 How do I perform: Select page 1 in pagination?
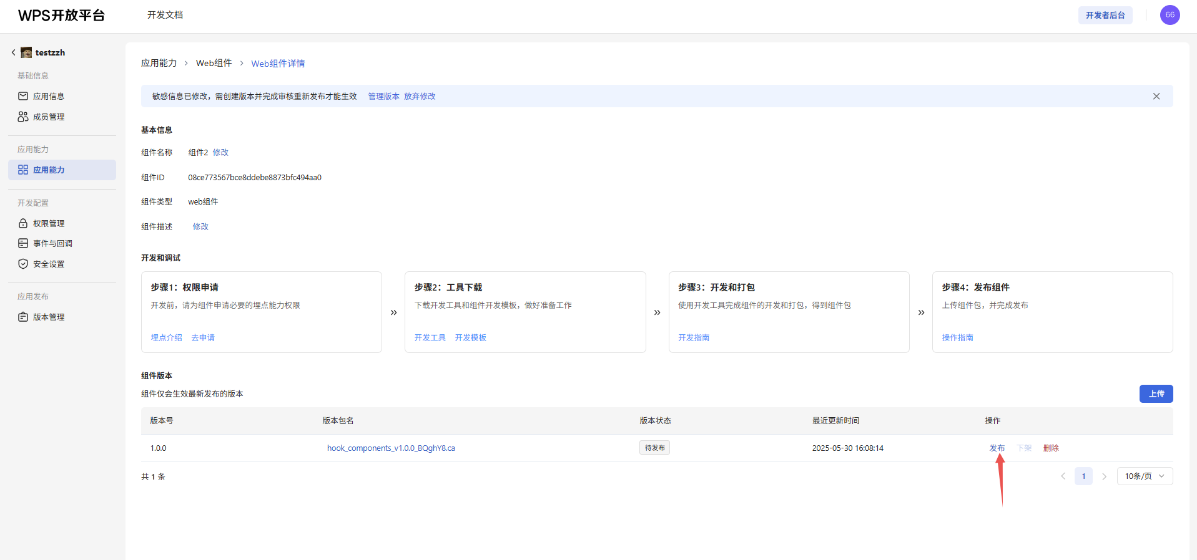tap(1083, 476)
